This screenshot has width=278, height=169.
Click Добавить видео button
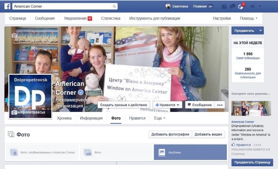[208, 135]
